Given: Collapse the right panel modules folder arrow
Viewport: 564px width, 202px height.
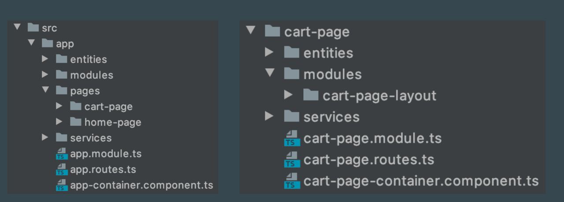Looking at the screenshot, I should [270, 73].
